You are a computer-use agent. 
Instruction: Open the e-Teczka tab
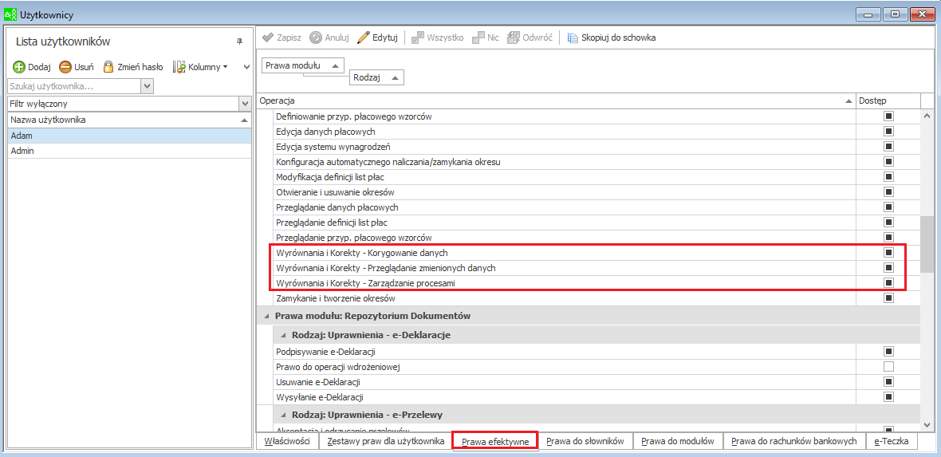(x=892, y=441)
